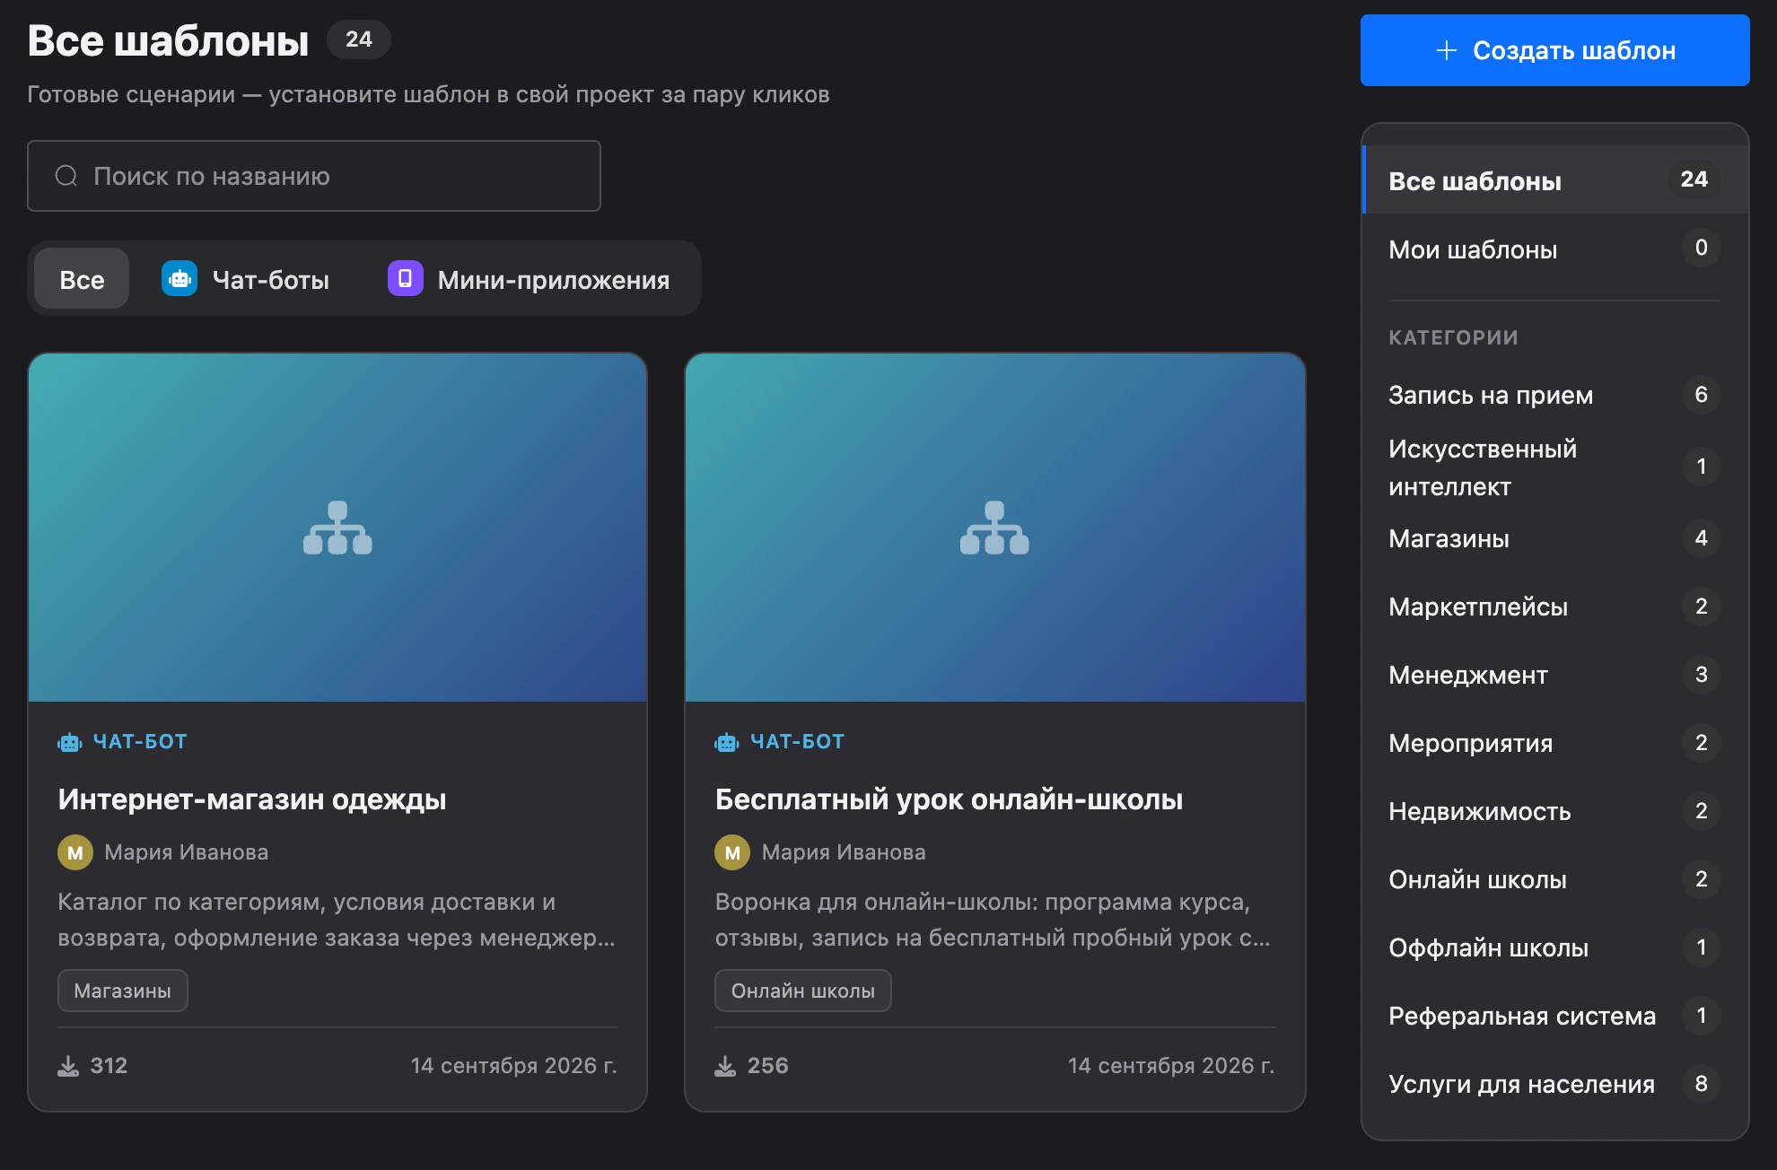Select Искусственный интеллект category
Image resolution: width=1777 pixels, height=1170 pixels.
pyautogui.click(x=1554, y=467)
